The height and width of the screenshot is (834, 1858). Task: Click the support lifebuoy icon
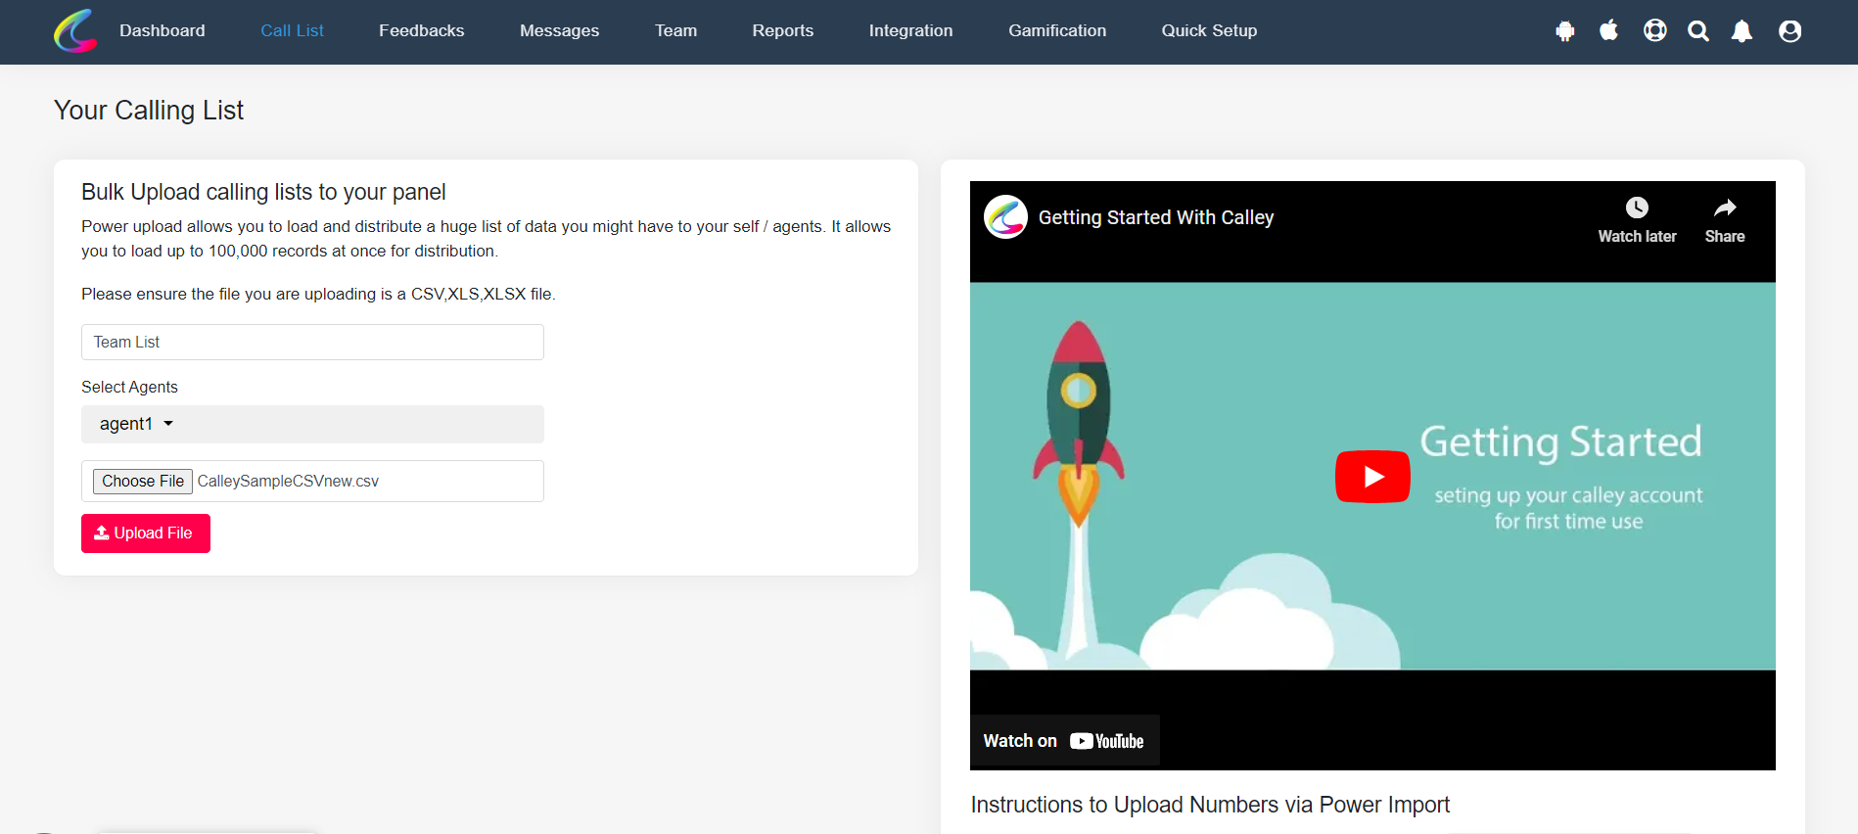1654,30
